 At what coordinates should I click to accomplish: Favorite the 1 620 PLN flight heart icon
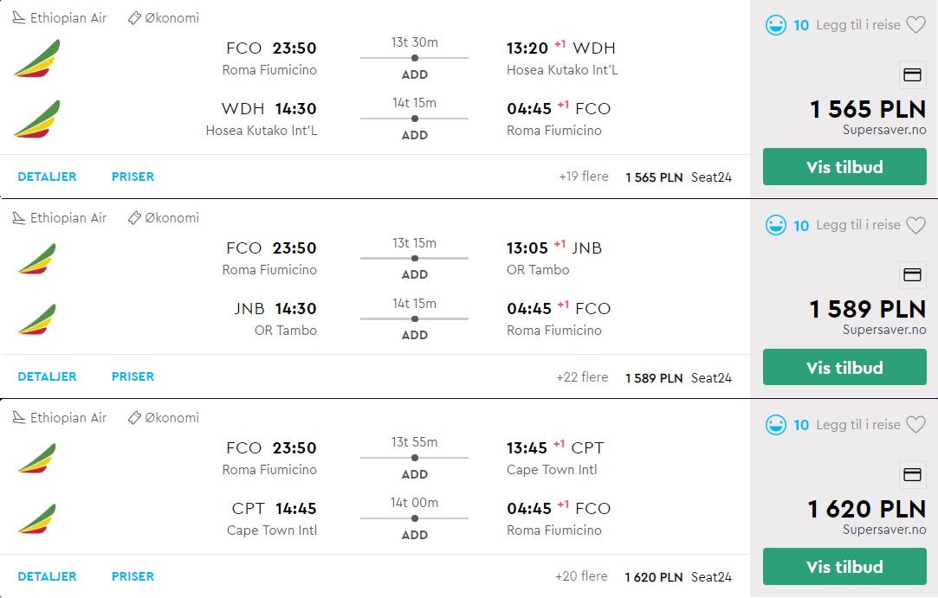pyautogui.click(x=915, y=425)
